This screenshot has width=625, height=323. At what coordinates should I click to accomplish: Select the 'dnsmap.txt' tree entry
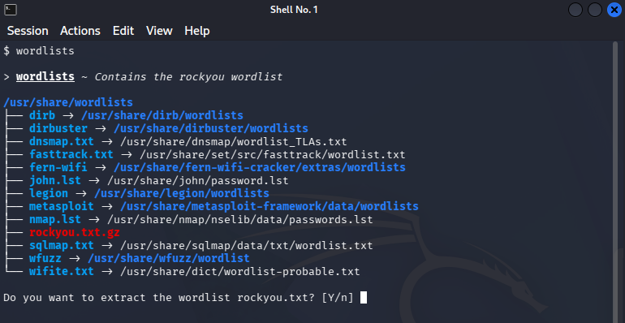tap(62, 141)
